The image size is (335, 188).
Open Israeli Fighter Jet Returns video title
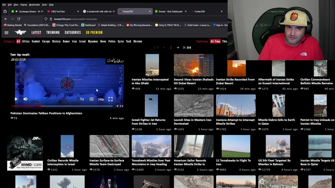pos(148,122)
